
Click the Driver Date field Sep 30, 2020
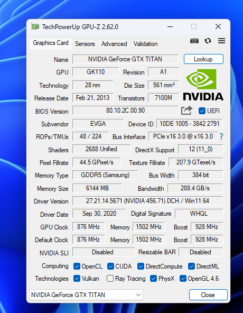(99, 214)
